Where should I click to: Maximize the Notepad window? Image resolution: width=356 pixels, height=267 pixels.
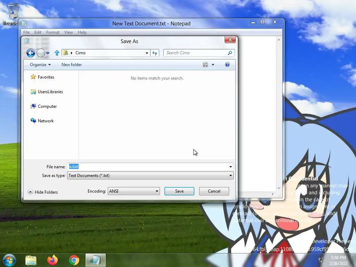[262, 22]
